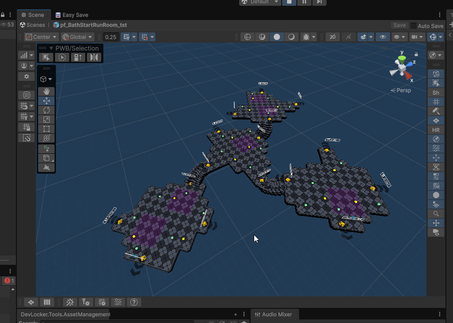Select the Hand view tool
Viewport: 453px width, 323px height.
[x=47, y=92]
